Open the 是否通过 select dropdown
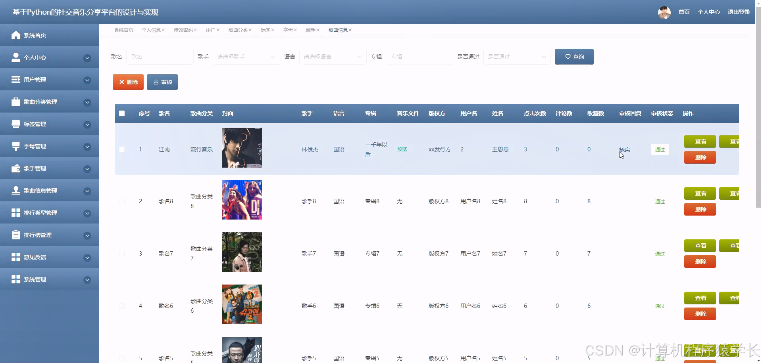Image resolution: width=762 pixels, height=363 pixels. point(517,57)
